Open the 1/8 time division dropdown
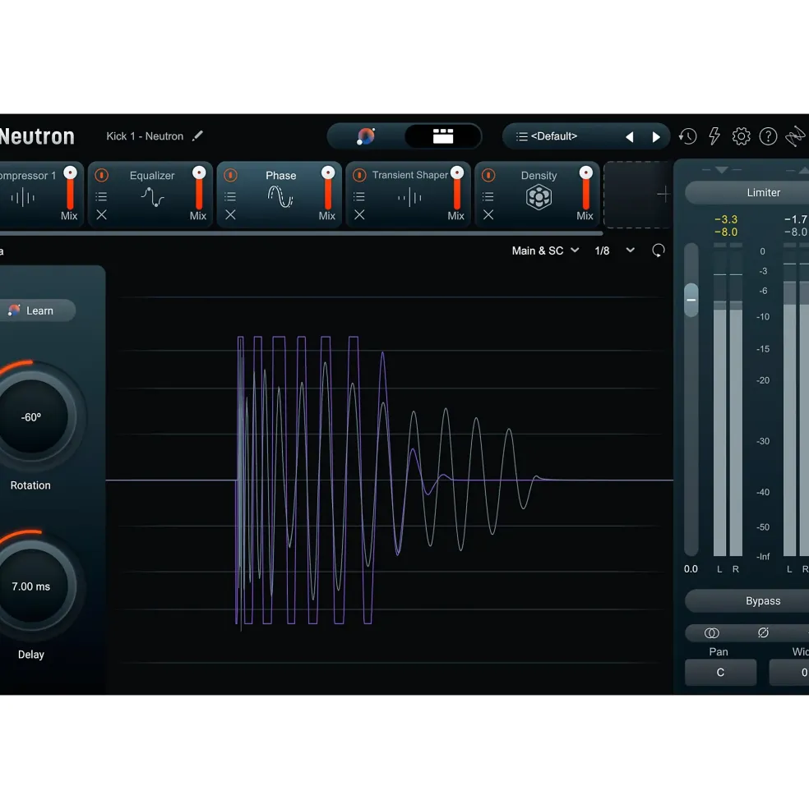809x809 pixels. (x=614, y=251)
